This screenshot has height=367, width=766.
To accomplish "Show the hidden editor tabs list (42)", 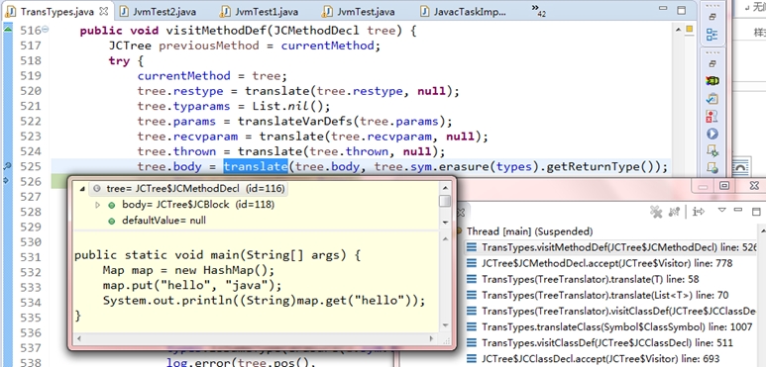I will pyautogui.click(x=538, y=10).
